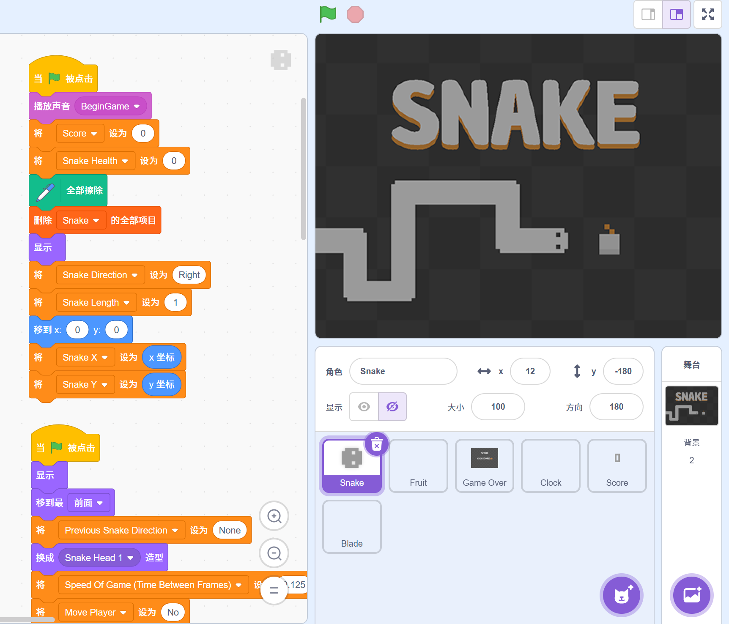Screen dimensions: 729x624
Task: Hide the sprite with the crossed-eye icon
Action: 392,407
